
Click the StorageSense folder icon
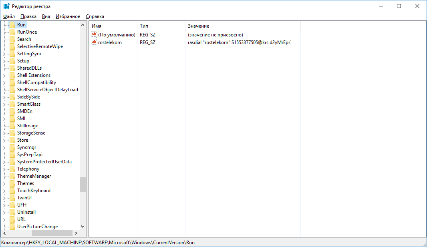pyautogui.click(x=12, y=133)
